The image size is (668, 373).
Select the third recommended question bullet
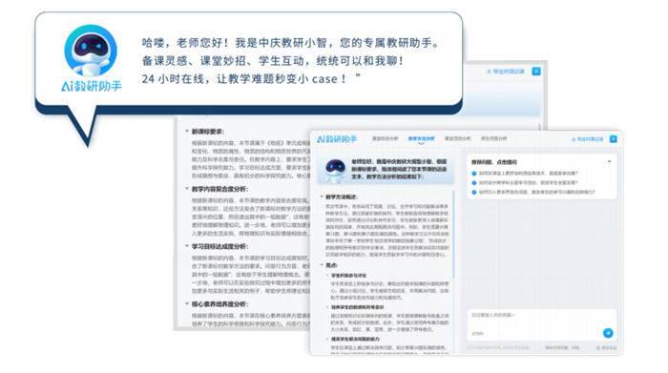pos(474,192)
